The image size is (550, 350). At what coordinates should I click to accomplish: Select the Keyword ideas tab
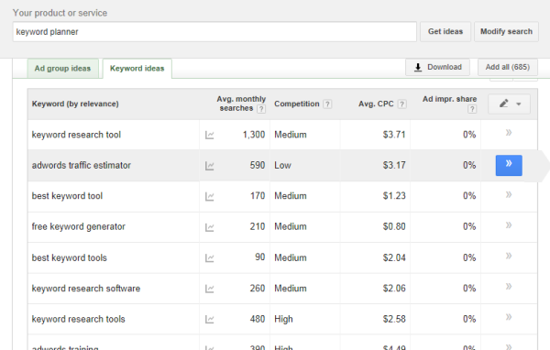point(137,69)
